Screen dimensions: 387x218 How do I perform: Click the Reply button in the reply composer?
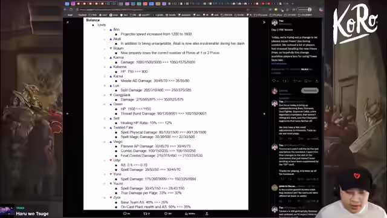point(310,90)
